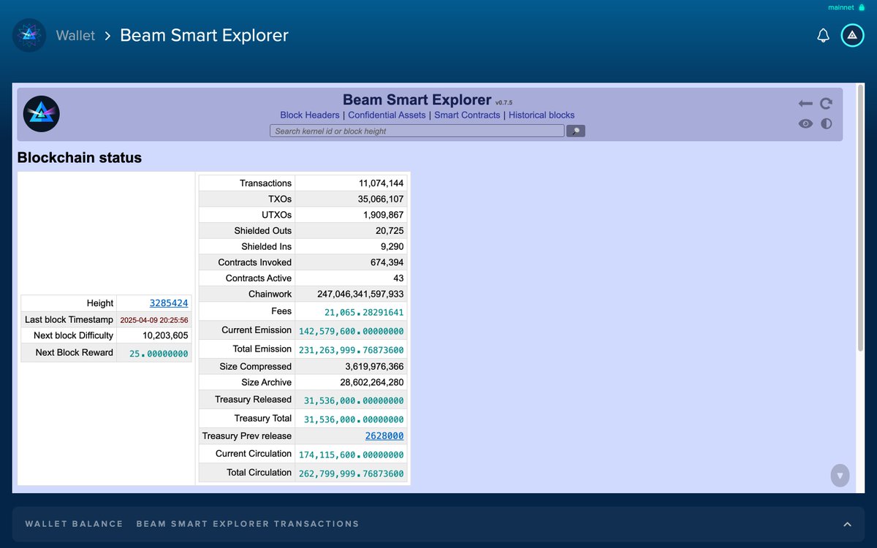Click Next Block Reward value 25.00000000
Image resolution: width=877 pixels, height=548 pixels.
point(159,354)
